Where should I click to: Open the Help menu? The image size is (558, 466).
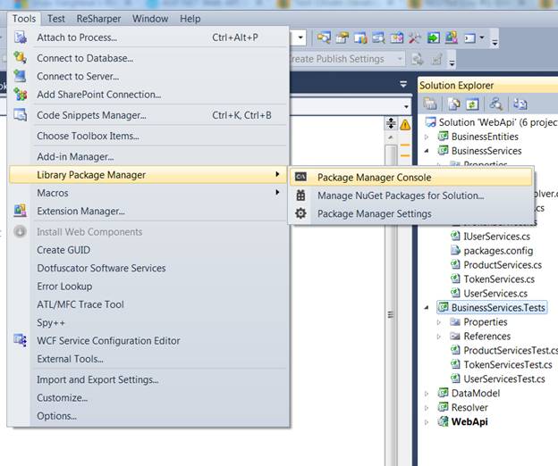pos(190,19)
